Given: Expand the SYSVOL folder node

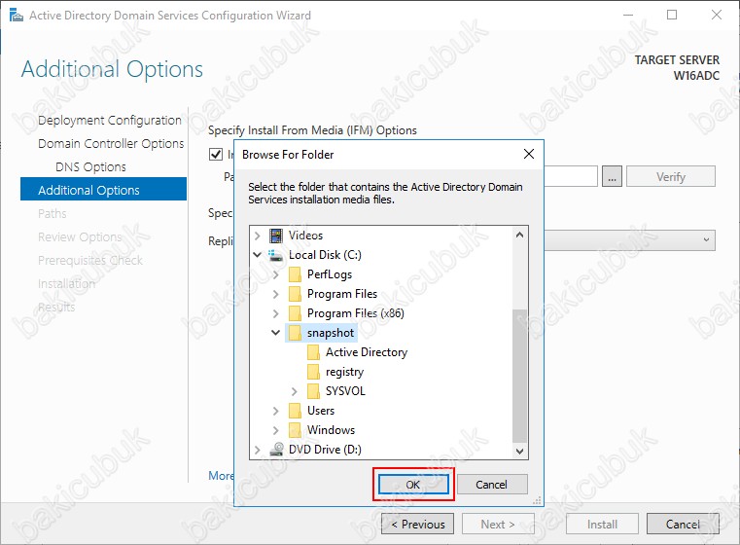Looking at the screenshot, I should coord(294,391).
